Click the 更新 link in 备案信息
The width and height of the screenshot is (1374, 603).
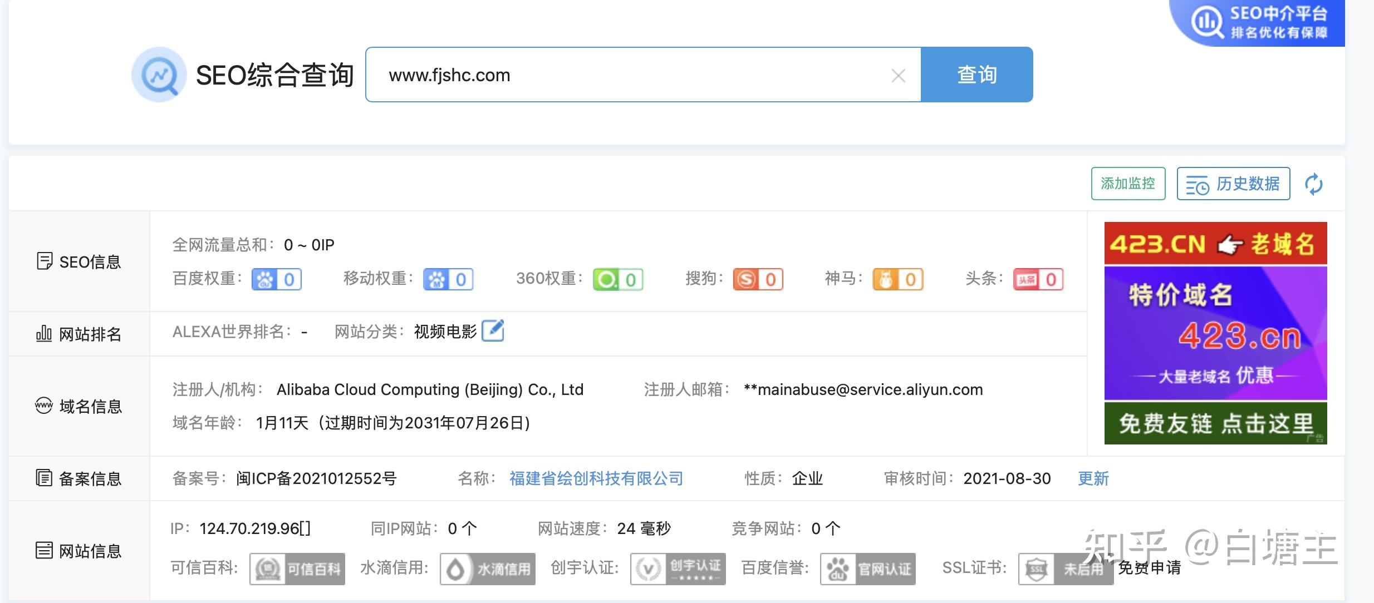pyautogui.click(x=1093, y=478)
